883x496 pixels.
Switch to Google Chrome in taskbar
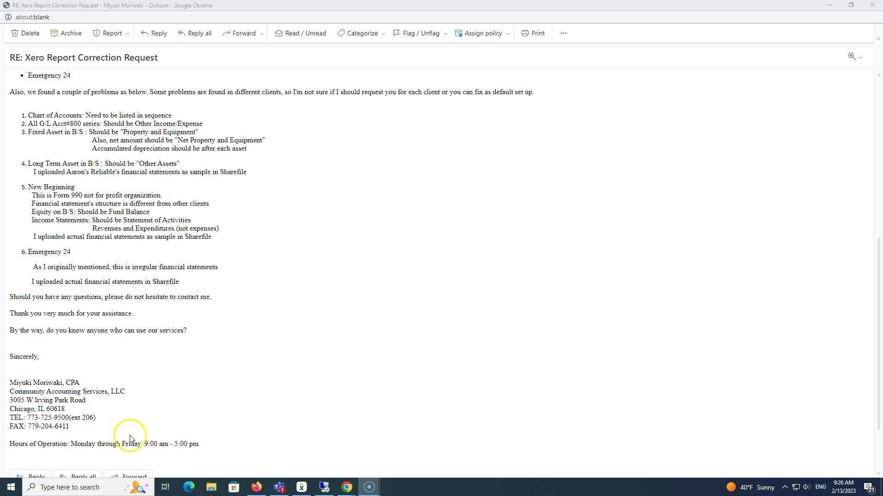(346, 487)
